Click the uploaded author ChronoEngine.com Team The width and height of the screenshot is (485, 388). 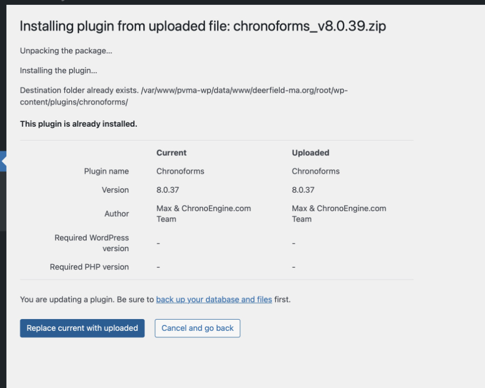click(338, 213)
